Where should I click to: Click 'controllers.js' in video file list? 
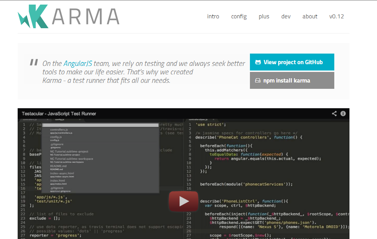pyautogui.click(x=59, y=130)
